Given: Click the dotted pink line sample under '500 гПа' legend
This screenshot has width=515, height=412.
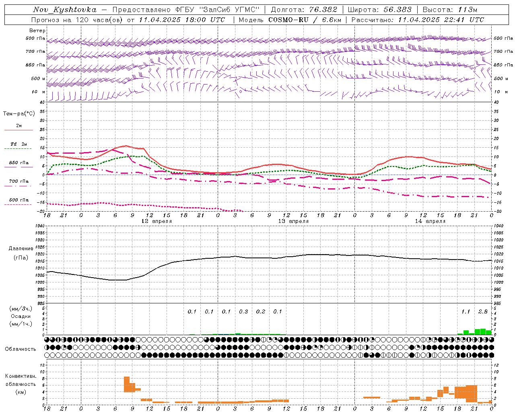Looking at the screenshot, I should point(18,204).
